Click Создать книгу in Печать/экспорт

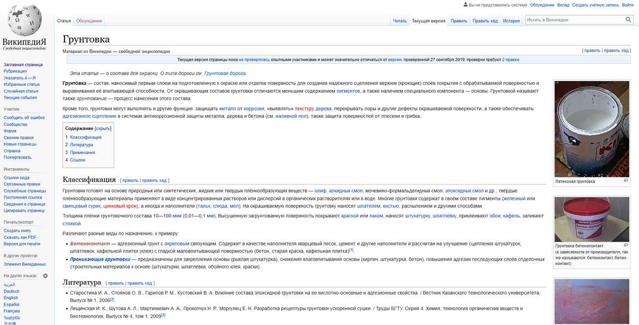[18, 231]
